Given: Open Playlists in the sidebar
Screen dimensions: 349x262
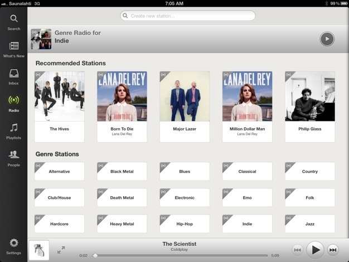Looking at the screenshot, I should point(14,132).
